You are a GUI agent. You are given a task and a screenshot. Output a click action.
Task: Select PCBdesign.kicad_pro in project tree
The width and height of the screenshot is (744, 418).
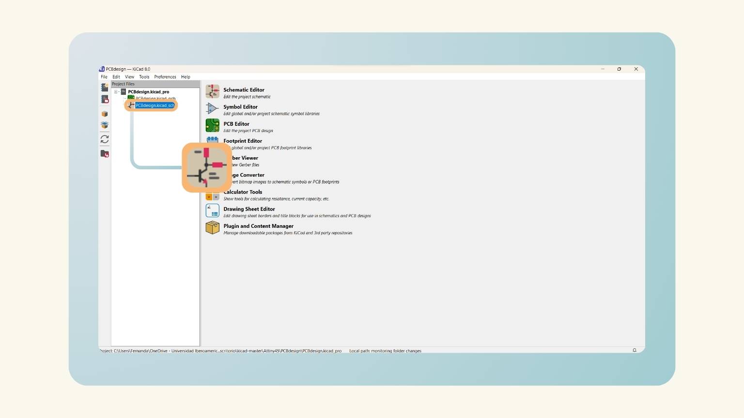[x=148, y=92]
